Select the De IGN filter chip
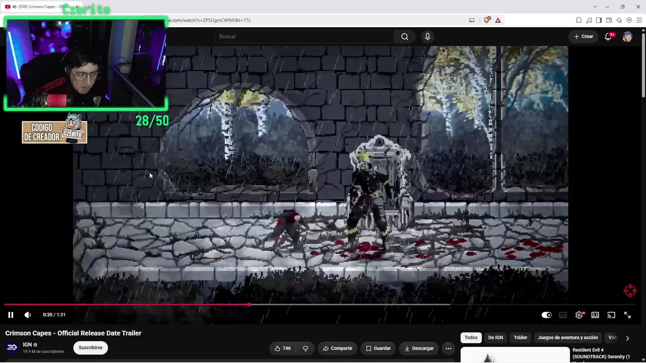646x363 pixels. click(x=496, y=338)
